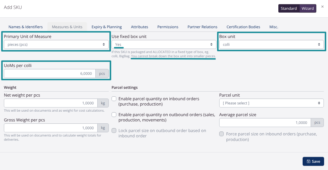Open the Names & Identifiers tab
Screen dimensions: 328x170
tap(26, 27)
